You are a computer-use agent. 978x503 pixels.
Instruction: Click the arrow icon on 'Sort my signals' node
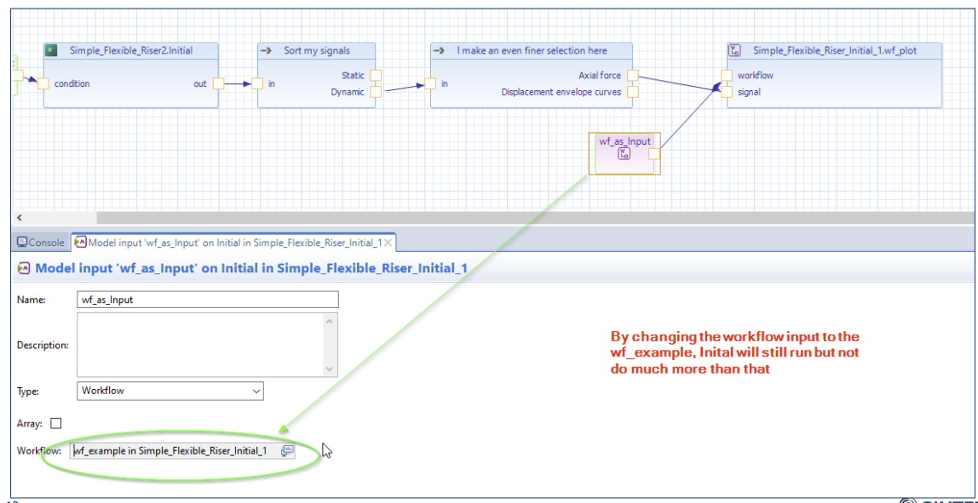[x=266, y=51]
